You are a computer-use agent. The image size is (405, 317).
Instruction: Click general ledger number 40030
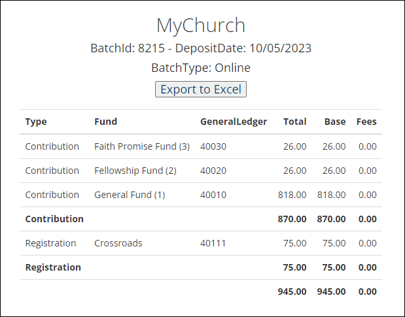pyautogui.click(x=213, y=146)
